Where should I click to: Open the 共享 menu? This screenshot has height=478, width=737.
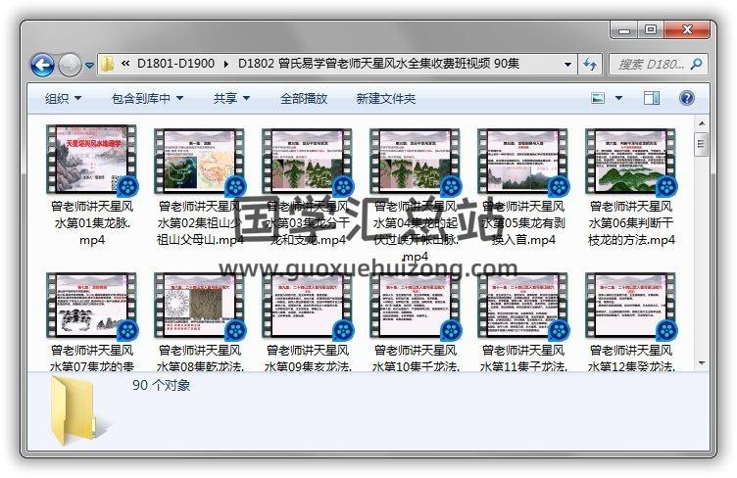coord(231,98)
